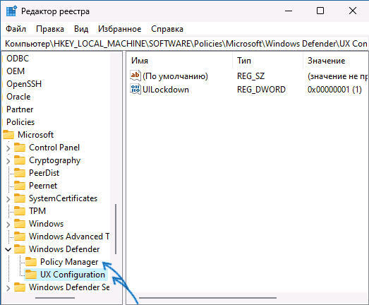Select the Partner key
The height and width of the screenshot is (305, 369).
[20, 109]
